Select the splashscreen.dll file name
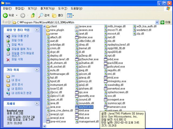 [x=118, y=92]
